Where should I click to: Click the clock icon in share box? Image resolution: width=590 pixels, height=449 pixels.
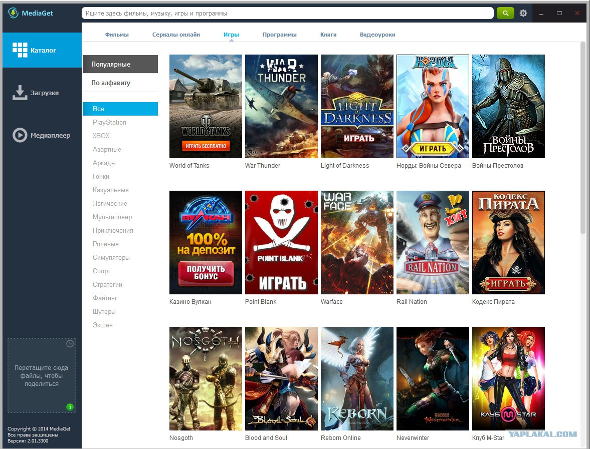click(x=70, y=343)
